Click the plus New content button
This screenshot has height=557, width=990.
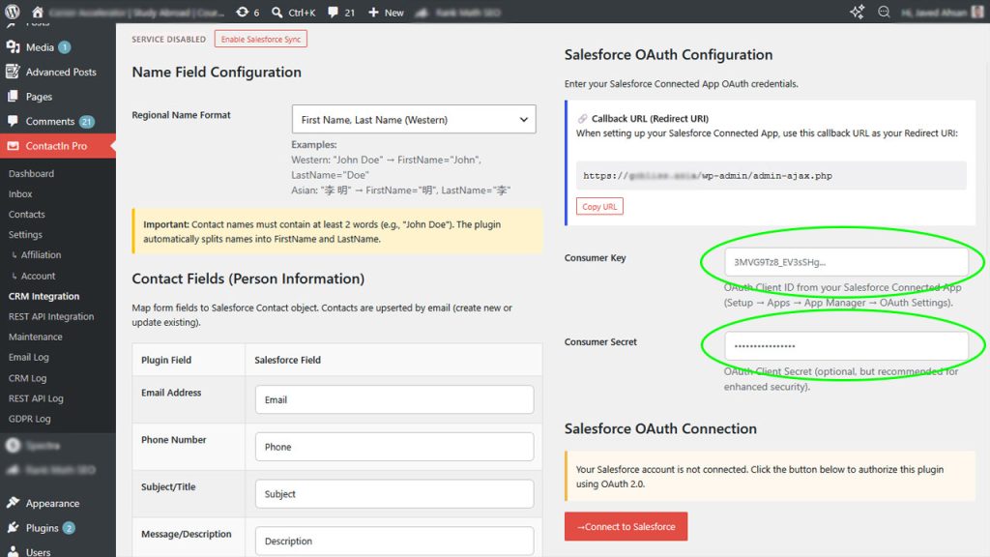click(386, 12)
